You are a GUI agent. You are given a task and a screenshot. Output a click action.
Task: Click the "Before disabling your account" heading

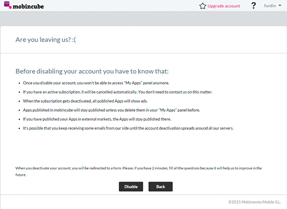[92, 71]
